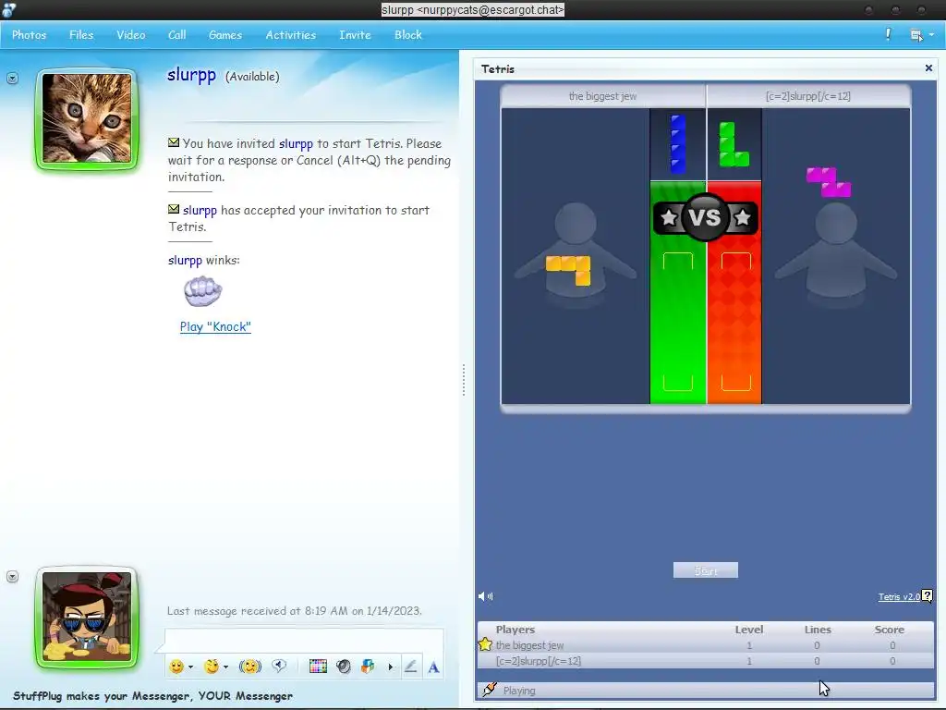This screenshot has width=946, height=710.
Task: Open the colored blocks plugin icon
Action: pos(368,667)
